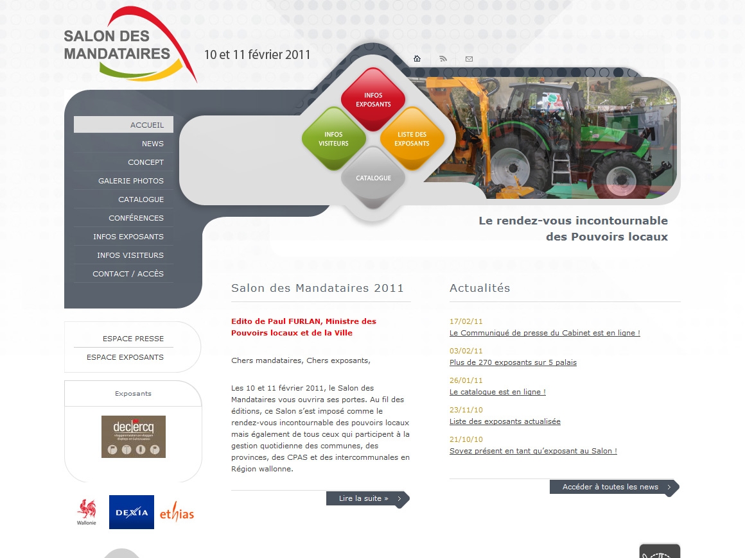Open Contact / Accès menu entry

pos(128,274)
